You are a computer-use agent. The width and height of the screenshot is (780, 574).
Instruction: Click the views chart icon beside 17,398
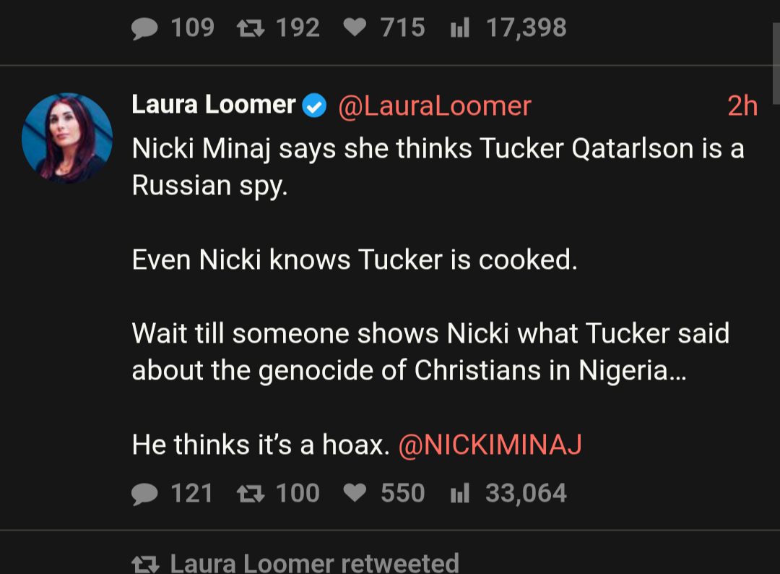[x=460, y=28]
